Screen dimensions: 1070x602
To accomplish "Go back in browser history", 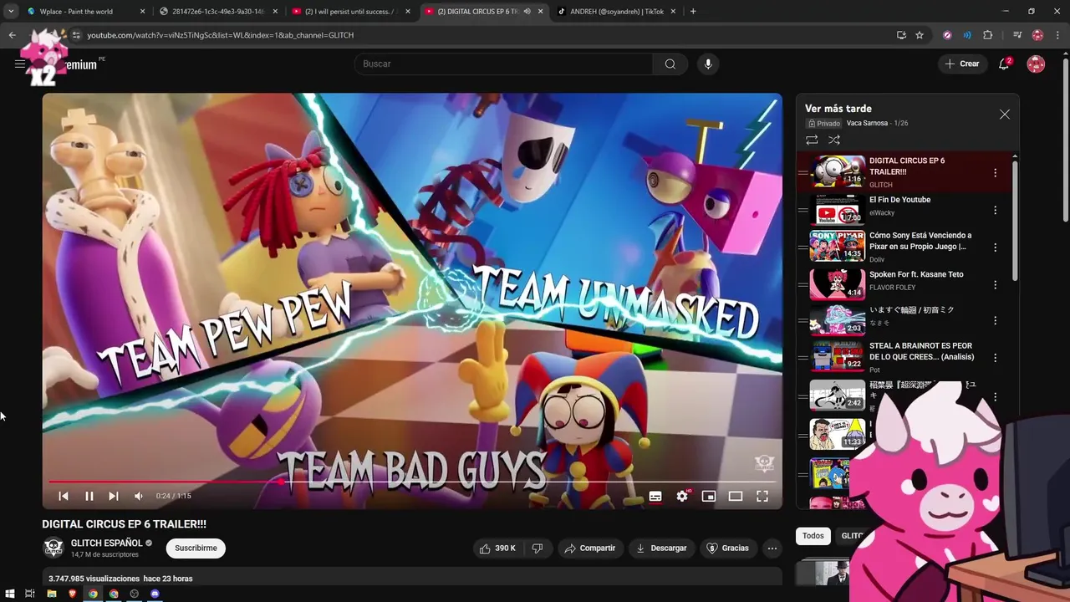I will pos(13,35).
